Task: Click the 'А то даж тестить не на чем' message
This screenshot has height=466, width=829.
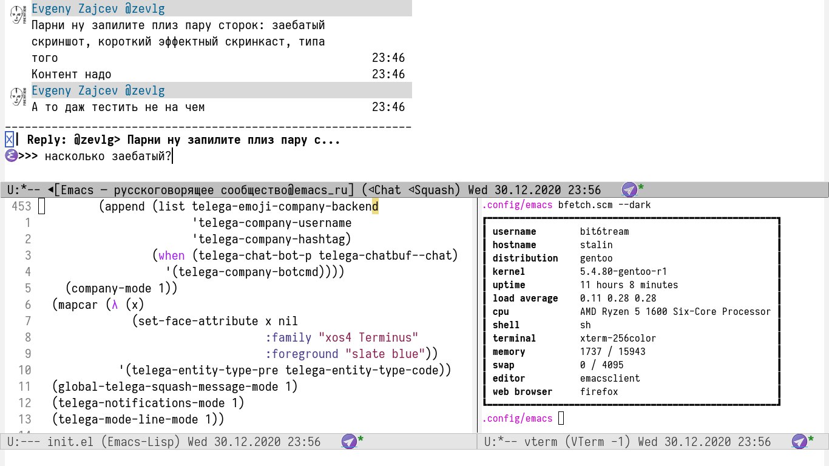Action: pos(118,107)
